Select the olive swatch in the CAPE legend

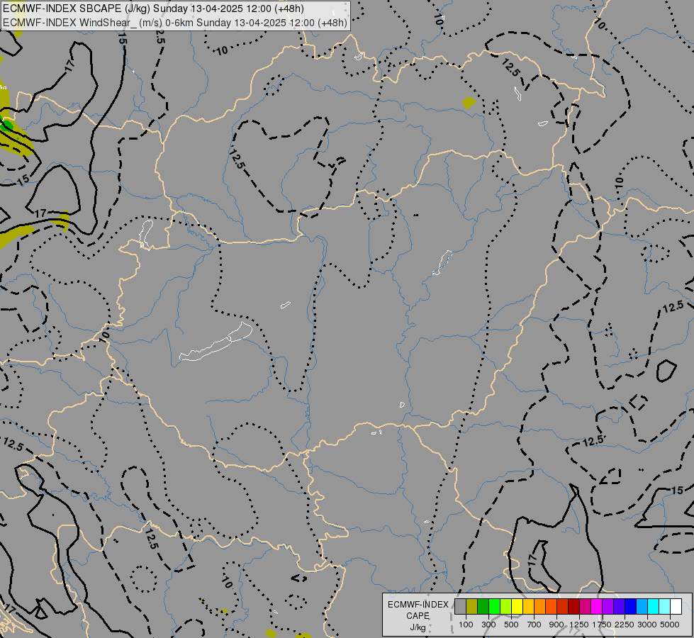471,606
